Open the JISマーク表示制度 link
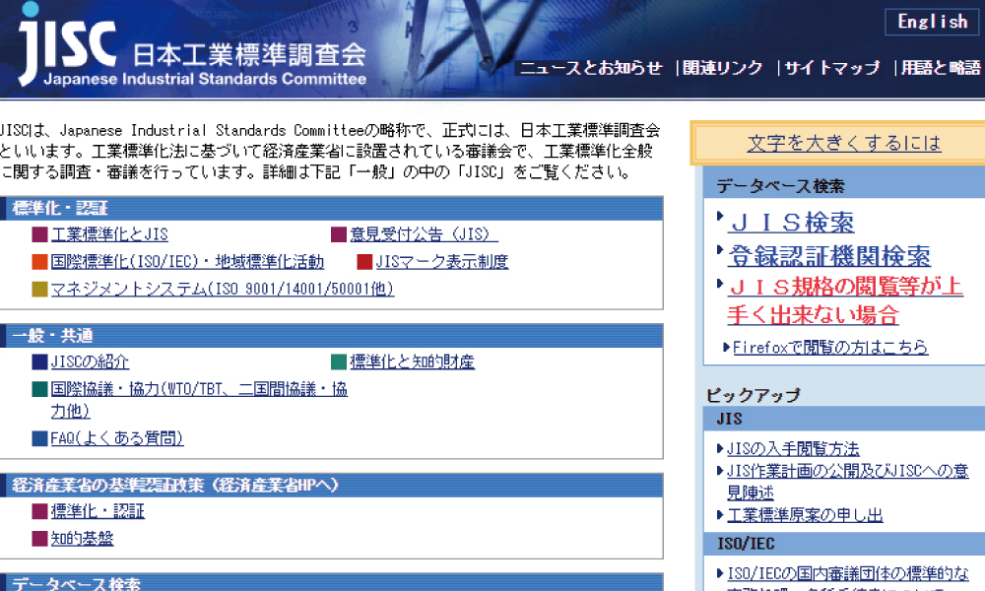Image resolution: width=985 pixels, height=591 pixels. pos(441,261)
